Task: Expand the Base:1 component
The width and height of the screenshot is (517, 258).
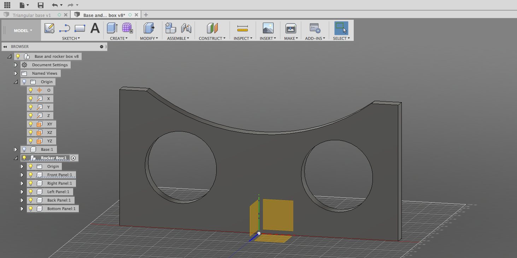Action: point(16,149)
